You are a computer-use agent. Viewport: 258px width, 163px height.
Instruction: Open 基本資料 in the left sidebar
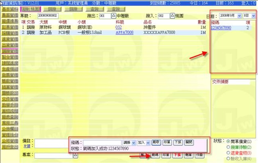click(x=10, y=9)
